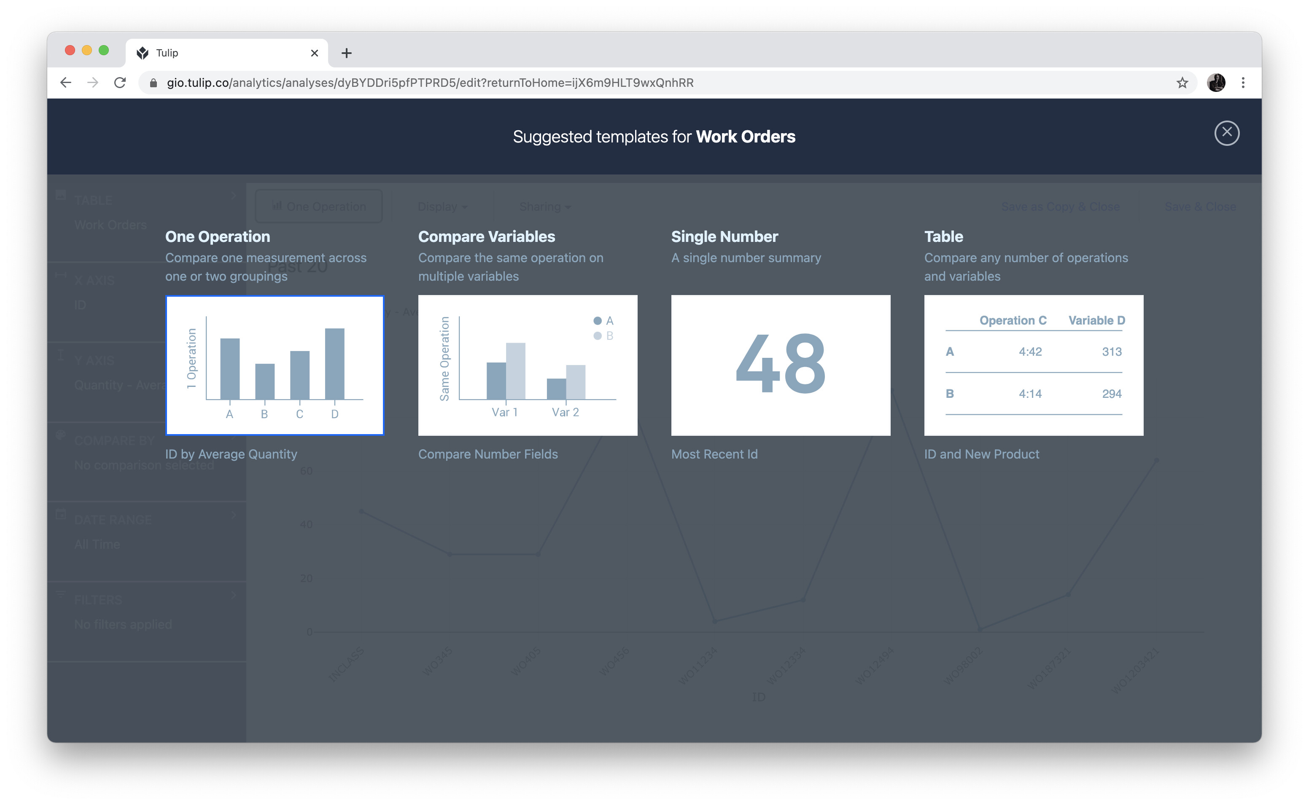Open Chrome three-dot menu
Screen dimensions: 1309x805
coord(1243,83)
